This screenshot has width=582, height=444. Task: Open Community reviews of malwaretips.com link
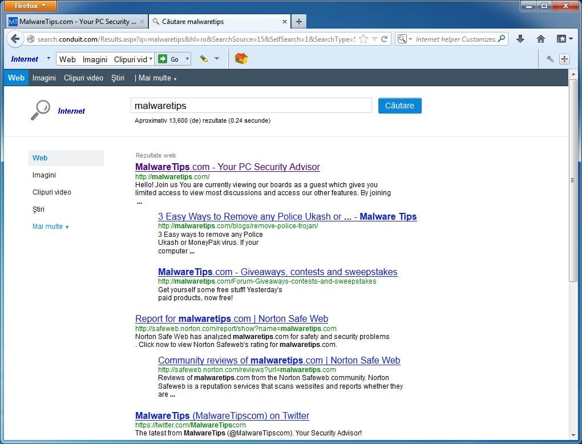click(279, 360)
